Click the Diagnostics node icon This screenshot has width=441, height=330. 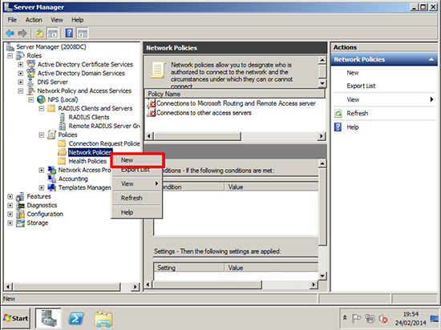click(x=20, y=205)
